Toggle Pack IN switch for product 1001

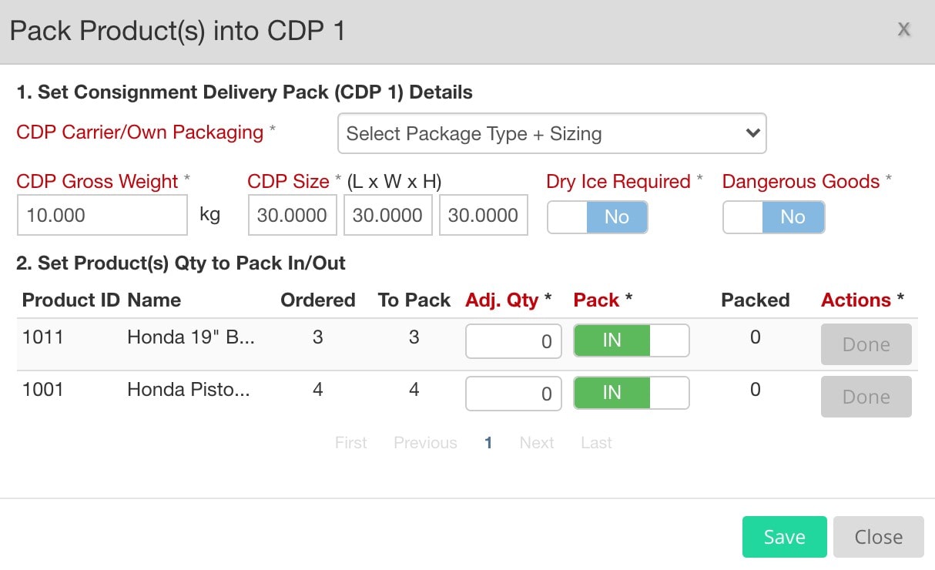[632, 393]
